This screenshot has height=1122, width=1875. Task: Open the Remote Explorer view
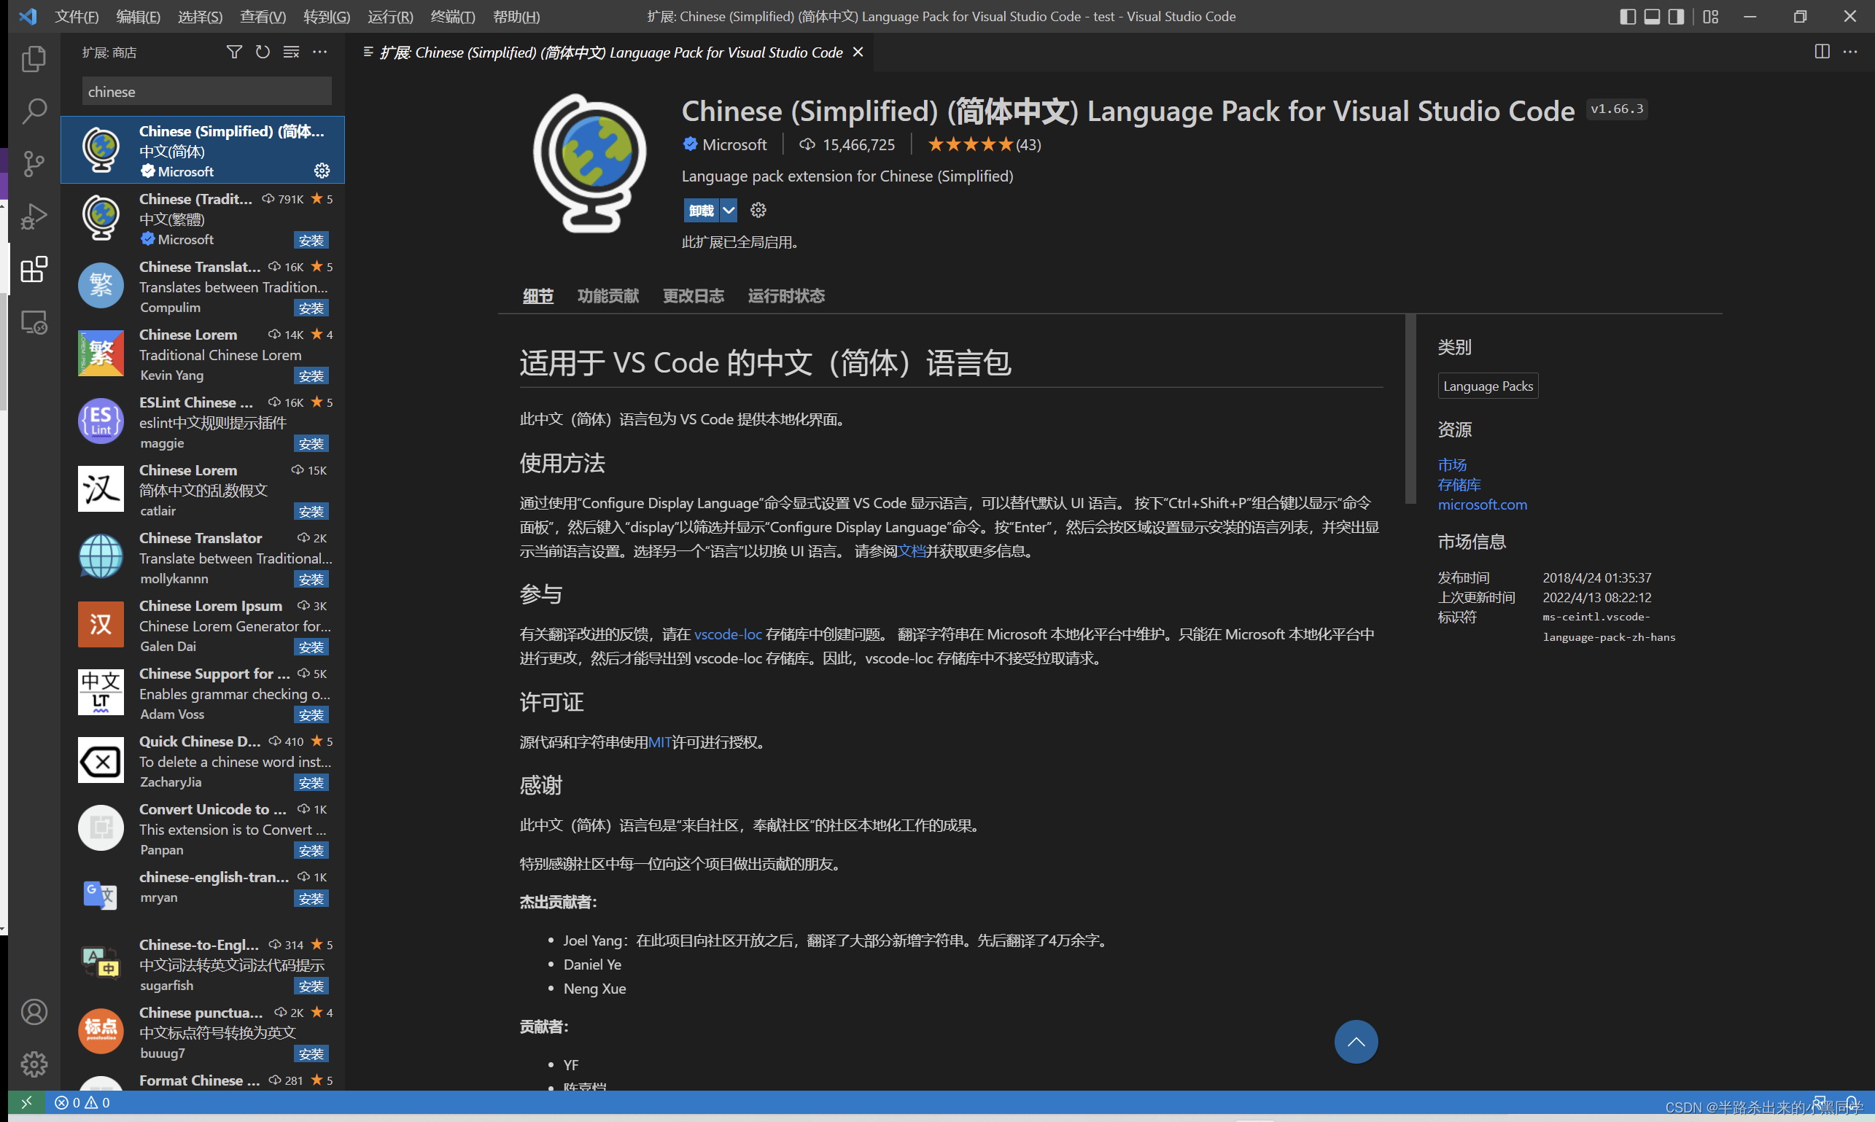[34, 322]
